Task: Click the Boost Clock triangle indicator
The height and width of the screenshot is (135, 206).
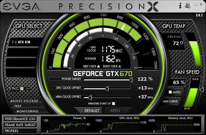Action: click(x=120, y=66)
